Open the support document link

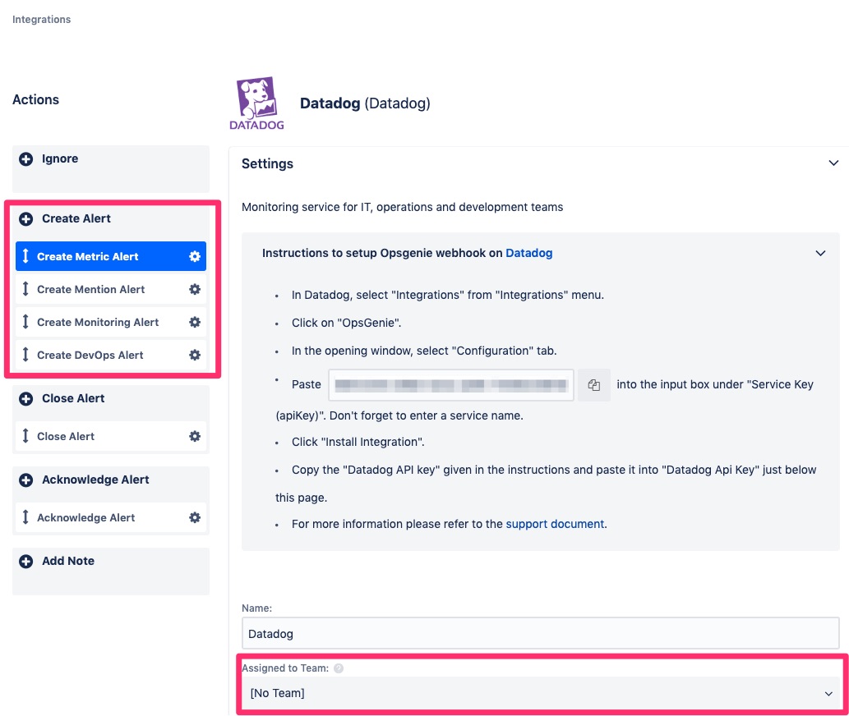click(x=555, y=524)
